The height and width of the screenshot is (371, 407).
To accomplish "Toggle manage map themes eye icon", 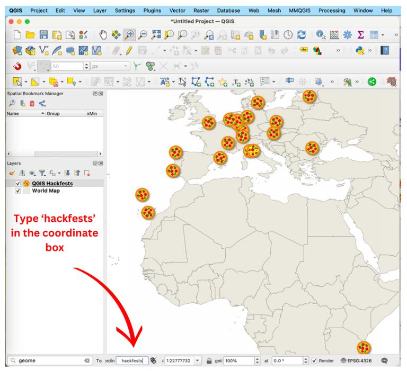I will point(32,173).
